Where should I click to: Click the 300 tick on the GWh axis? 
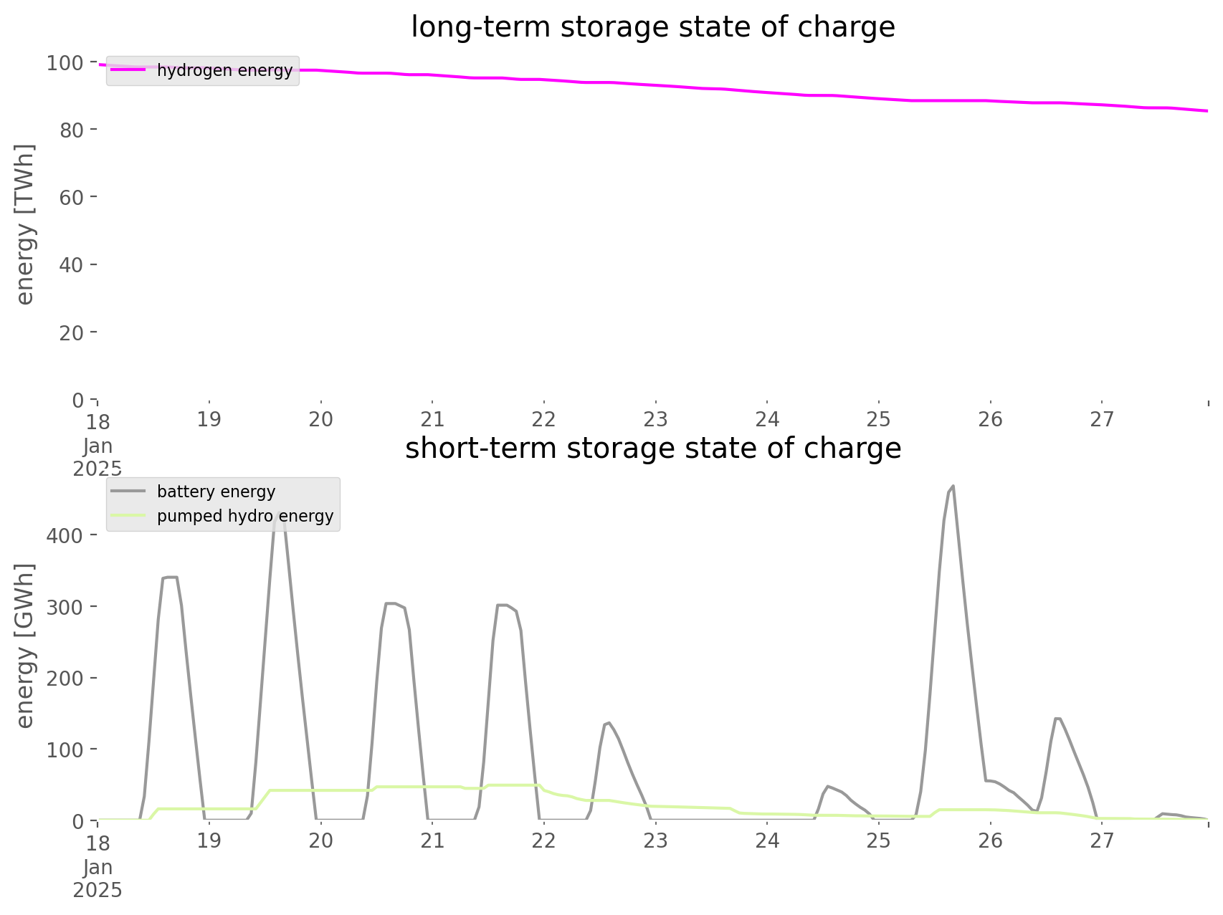(x=65, y=607)
